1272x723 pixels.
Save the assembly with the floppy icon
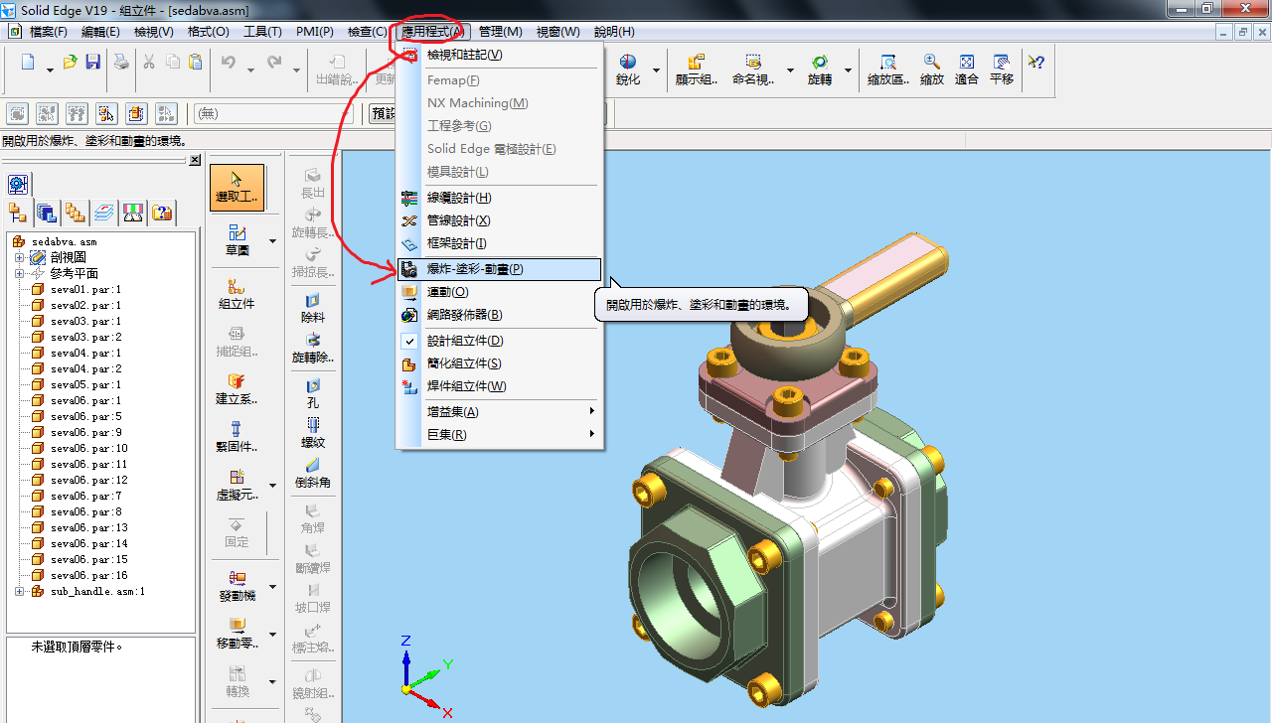92,63
